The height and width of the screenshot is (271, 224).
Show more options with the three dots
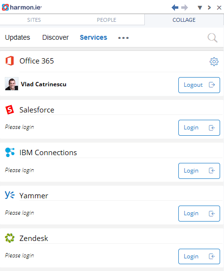(123, 38)
